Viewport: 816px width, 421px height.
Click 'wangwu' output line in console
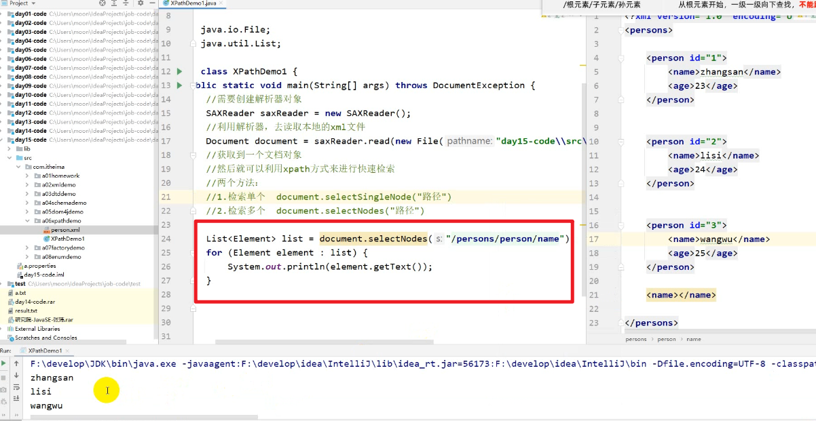[47, 405]
